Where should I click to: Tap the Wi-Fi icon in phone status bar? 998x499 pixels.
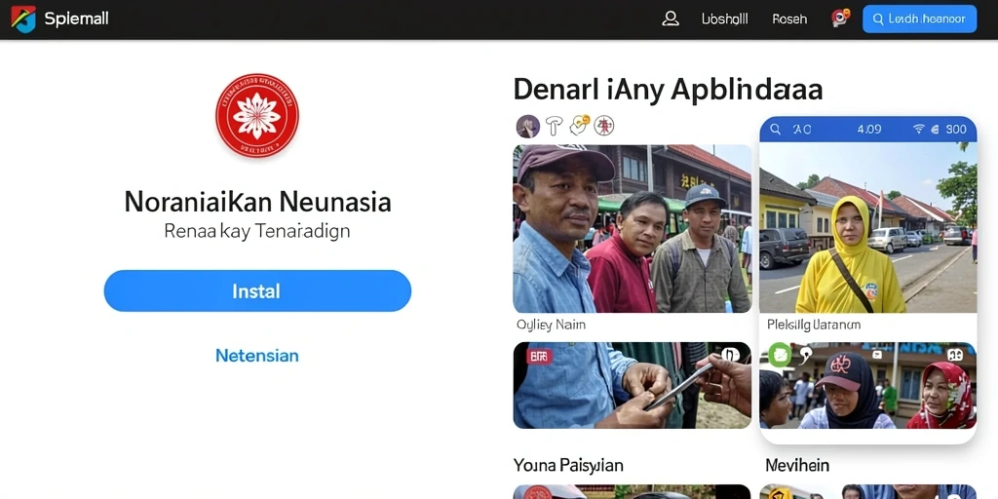(918, 130)
